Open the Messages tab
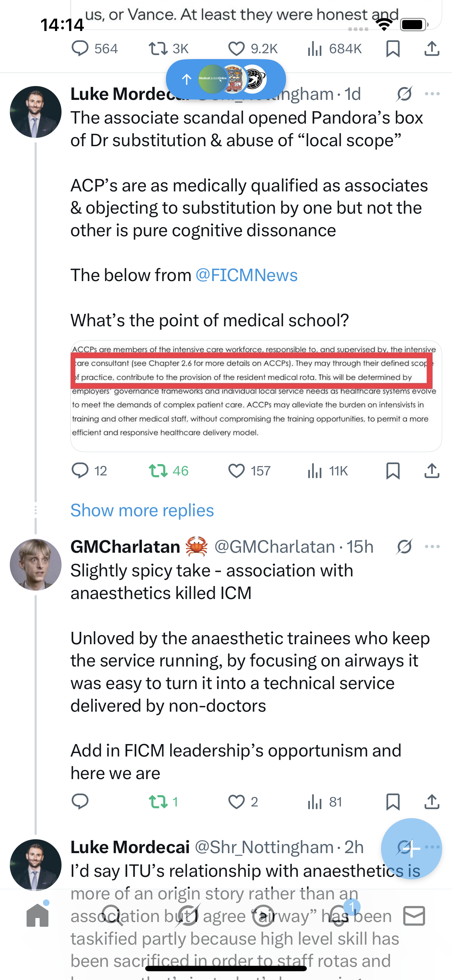 (414, 915)
